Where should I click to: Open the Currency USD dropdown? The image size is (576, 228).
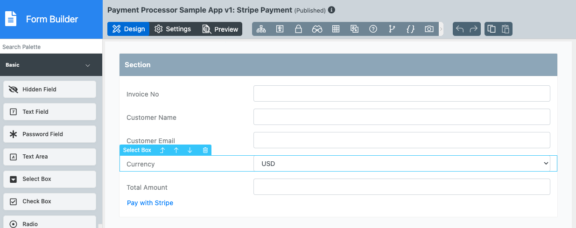pyautogui.click(x=401, y=164)
